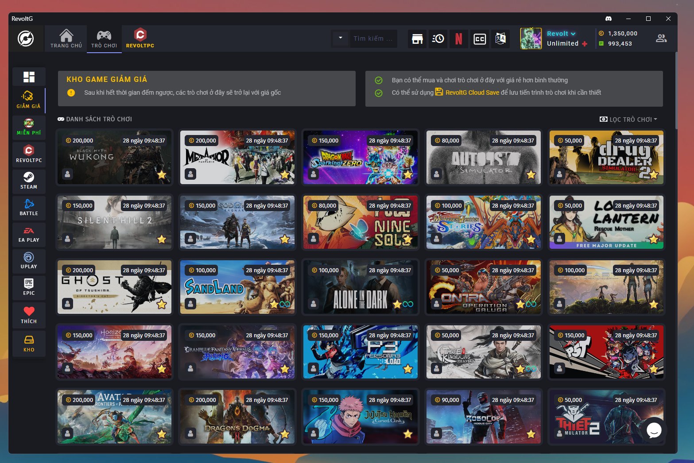This screenshot has height=463, width=694.
Task: Open the EA Play category
Action: [x=29, y=234]
